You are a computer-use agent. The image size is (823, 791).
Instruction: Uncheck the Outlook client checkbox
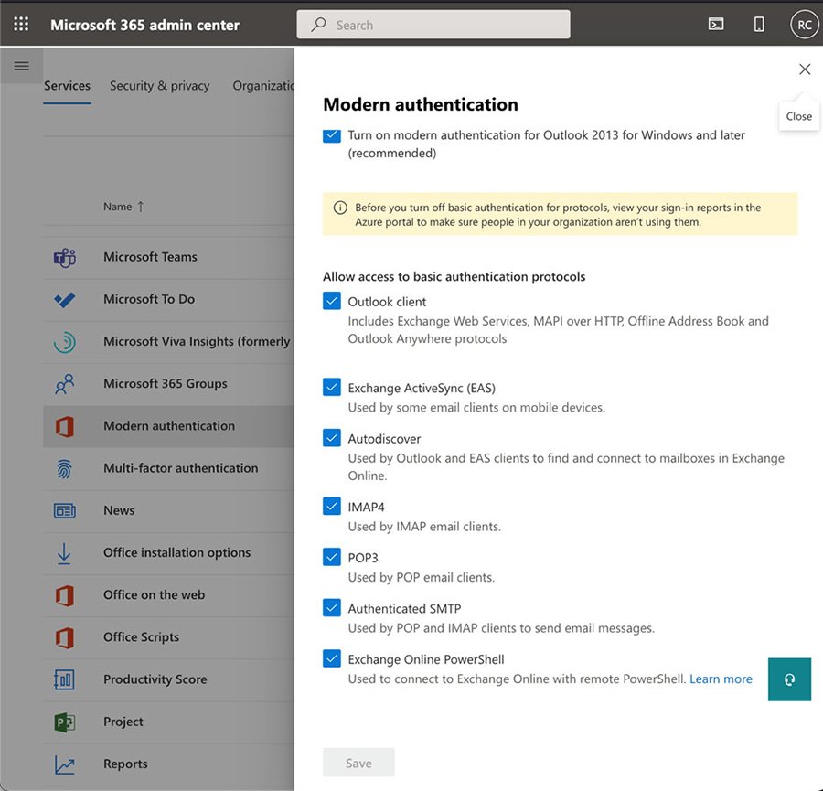tap(332, 301)
